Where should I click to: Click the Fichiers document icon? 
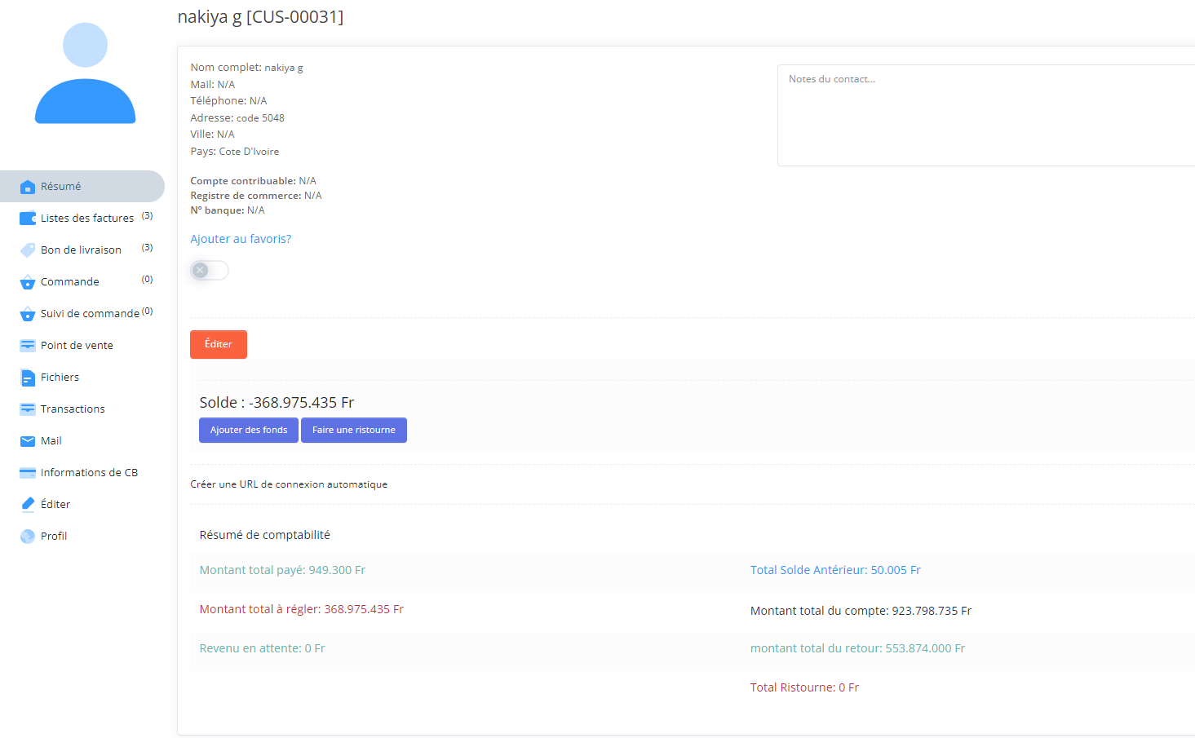point(27,378)
